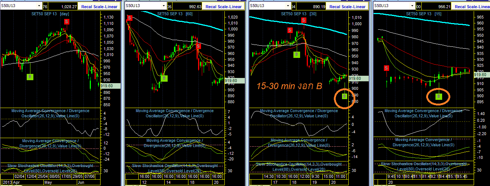Select the topmost S marker in 30-minute chart

click(303, 20)
